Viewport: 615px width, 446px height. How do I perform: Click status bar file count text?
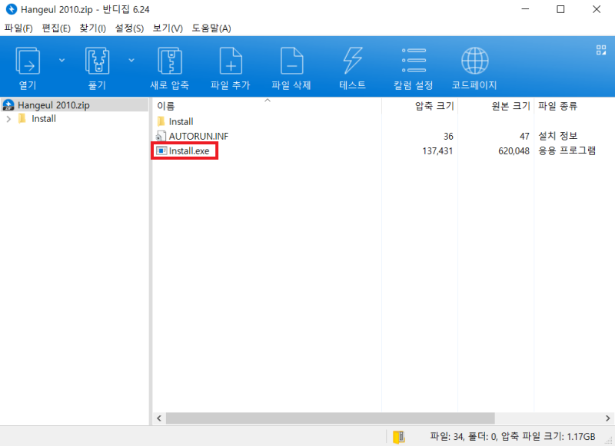tap(512, 436)
